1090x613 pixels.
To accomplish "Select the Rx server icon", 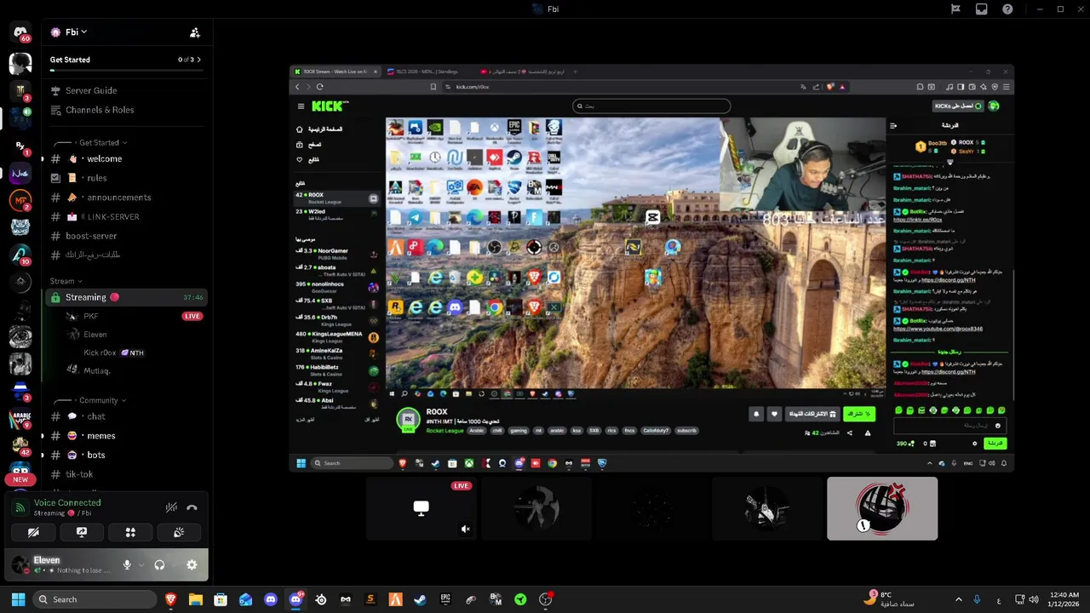I will click(20, 146).
